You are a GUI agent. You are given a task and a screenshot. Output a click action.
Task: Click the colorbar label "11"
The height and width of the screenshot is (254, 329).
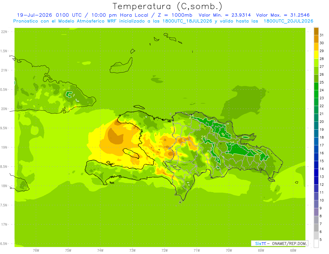click(322, 192)
